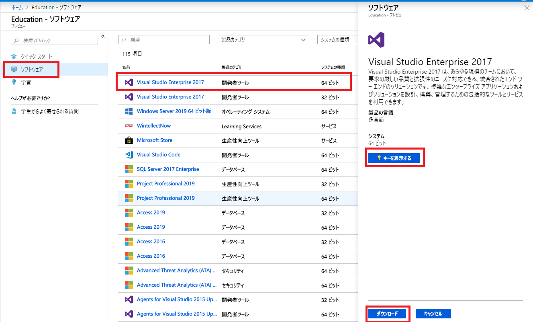Open Windows Server 2019 64 ビット版 link
Image resolution: width=533 pixels, height=322 pixels.
point(174,111)
